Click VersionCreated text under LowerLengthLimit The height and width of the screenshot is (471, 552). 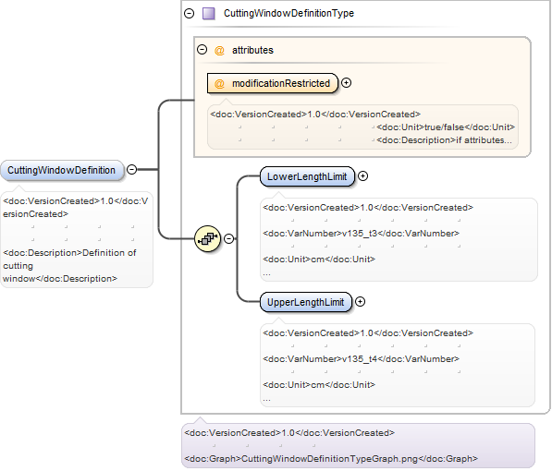coord(368,208)
